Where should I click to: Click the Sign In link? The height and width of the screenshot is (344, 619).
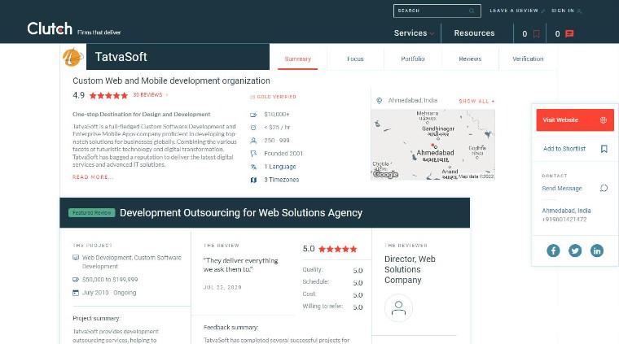pyautogui.click(x=566, y=11)
